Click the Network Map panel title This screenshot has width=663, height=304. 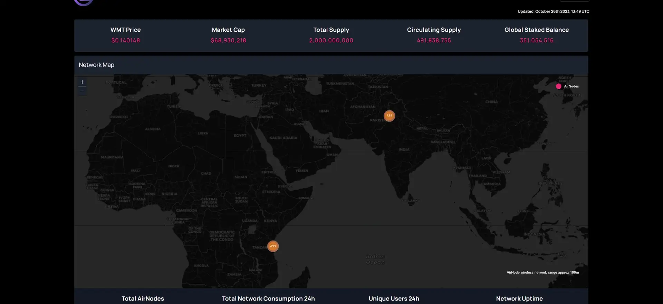click(96, 65)
